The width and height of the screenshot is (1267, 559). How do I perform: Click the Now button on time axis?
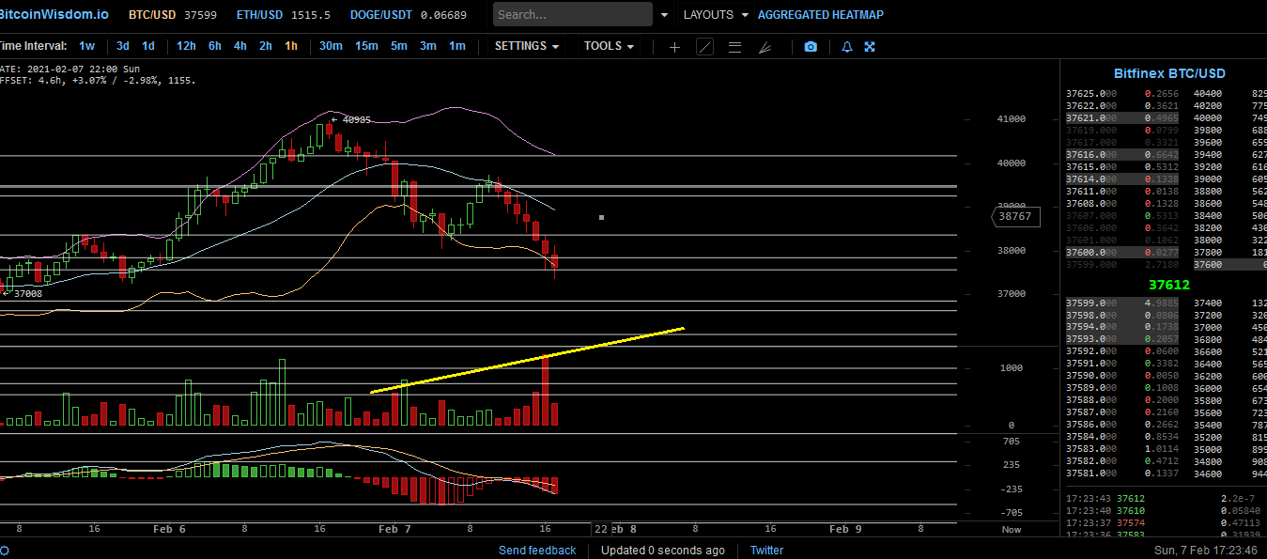tap(1012, 530)
